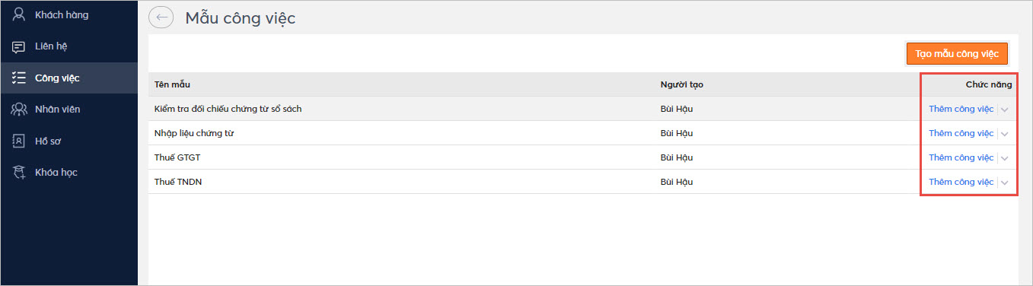This screenshot has width=1033, height=286.
Task: Select the Hồ sơ profile-book icon
Action: pyautogui.click(x=19, y=141)
